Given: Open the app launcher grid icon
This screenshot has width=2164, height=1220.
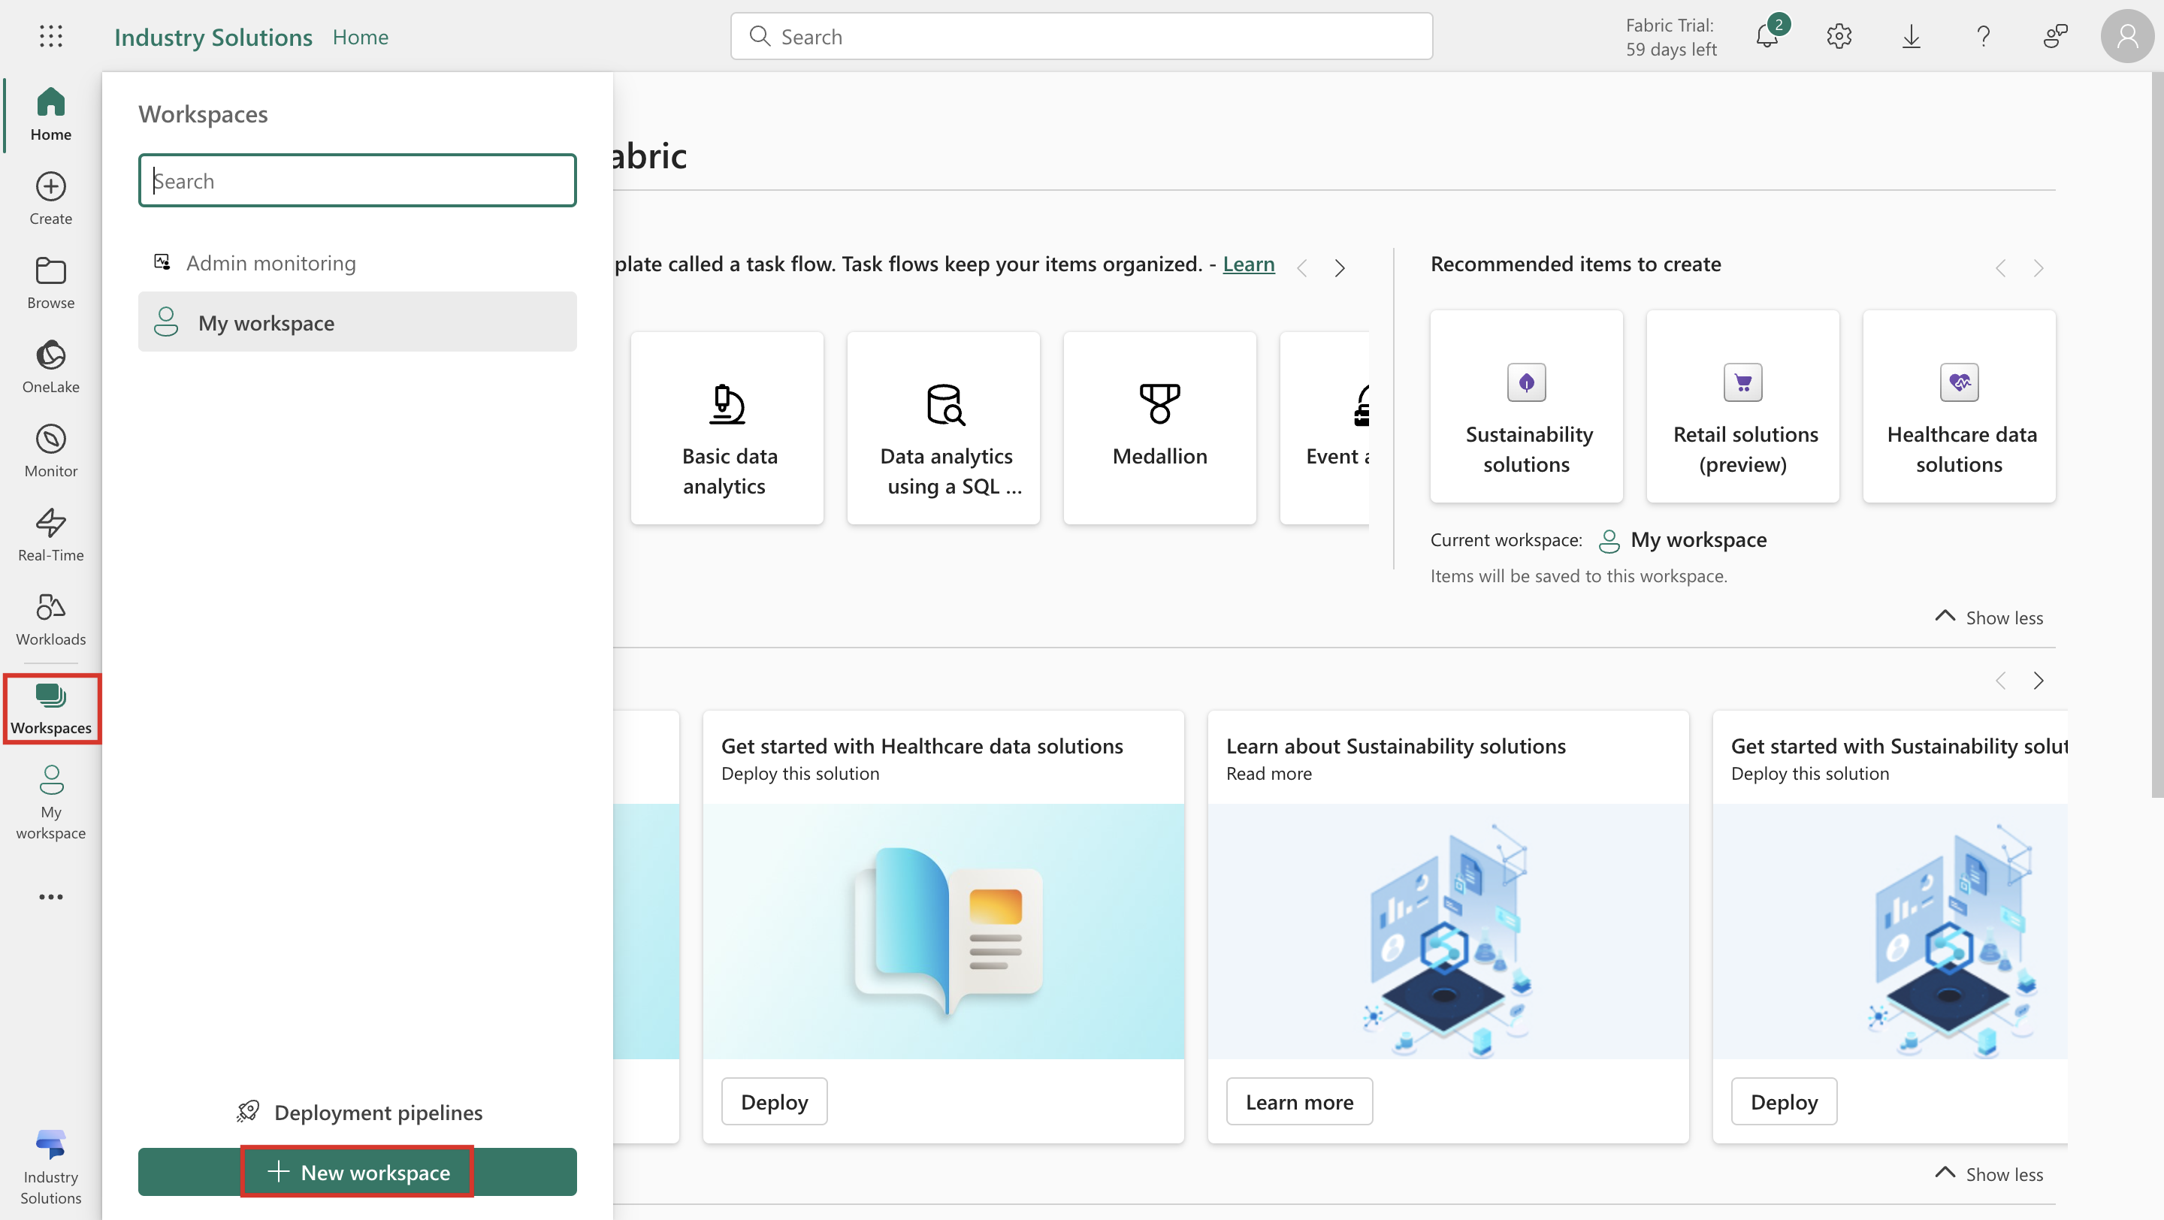Looking at the screenshot, I should tap(50, 36).
